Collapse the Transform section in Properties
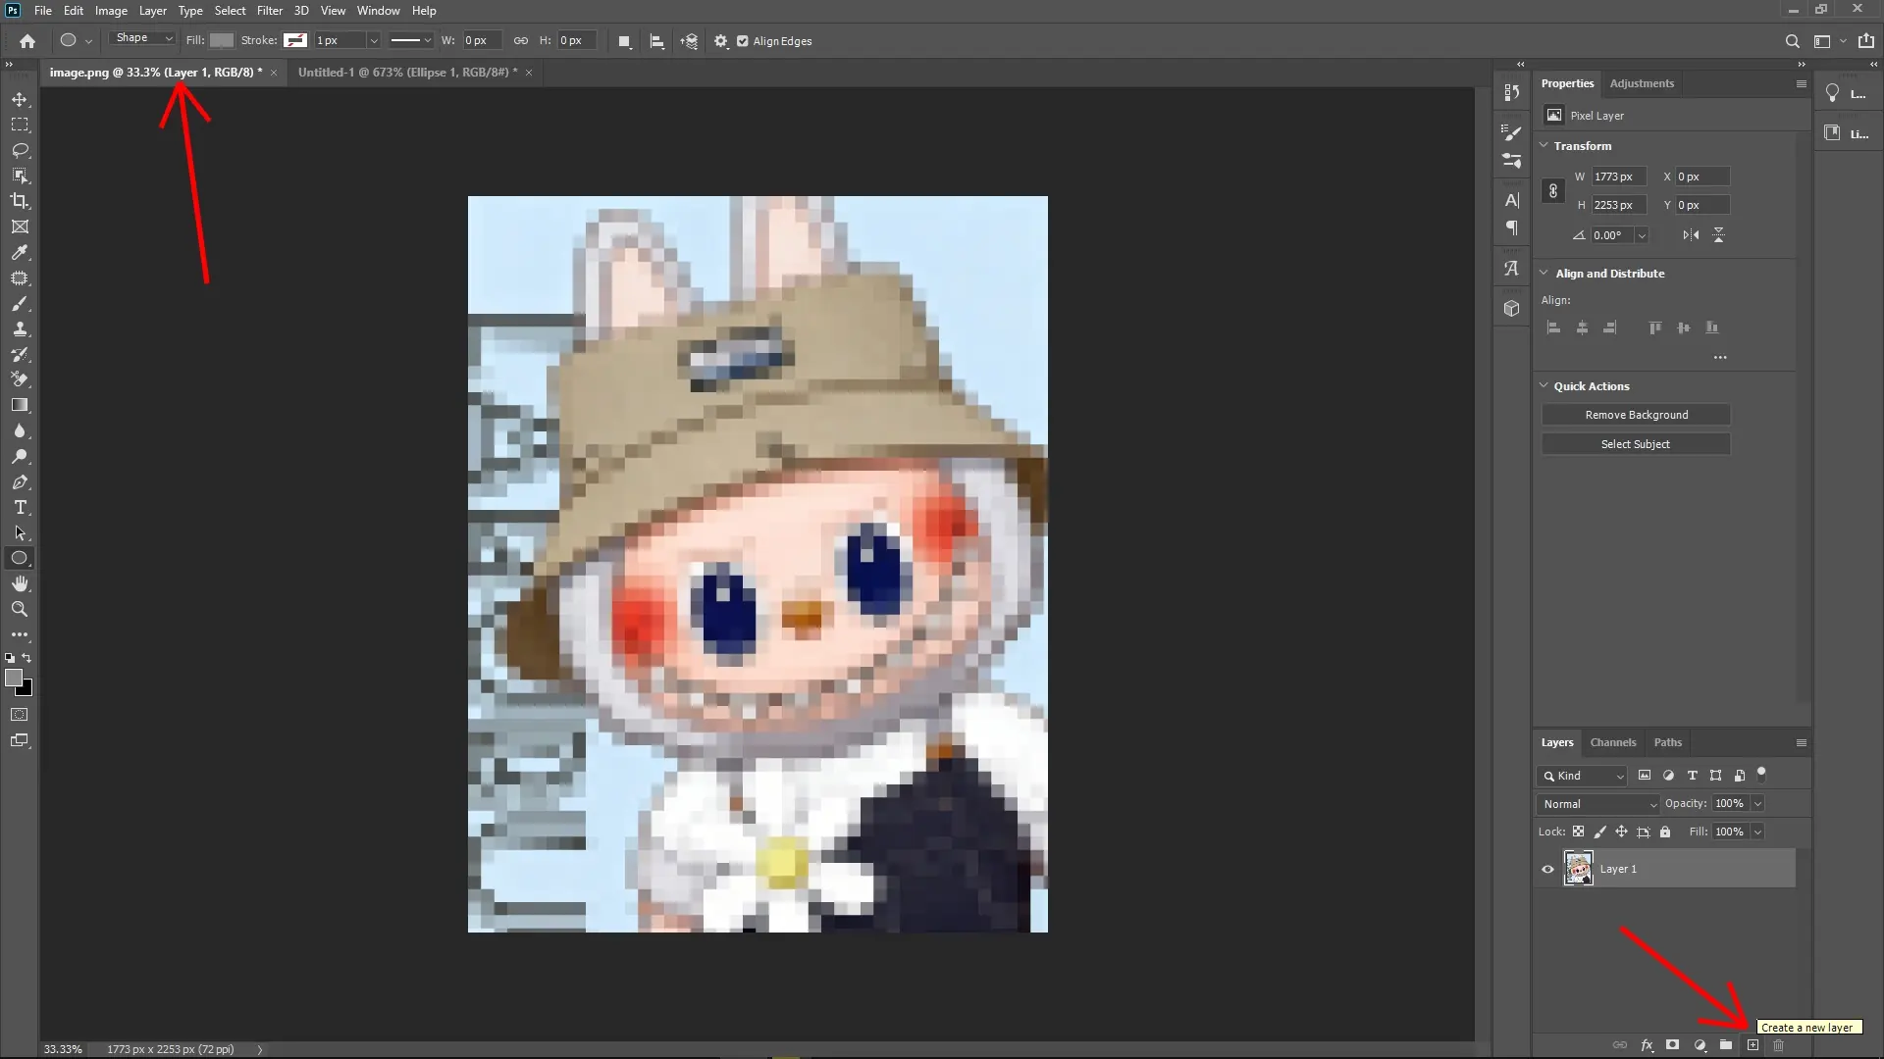The width and height of the screenshot is (1884, 1059). (1545, 145)
